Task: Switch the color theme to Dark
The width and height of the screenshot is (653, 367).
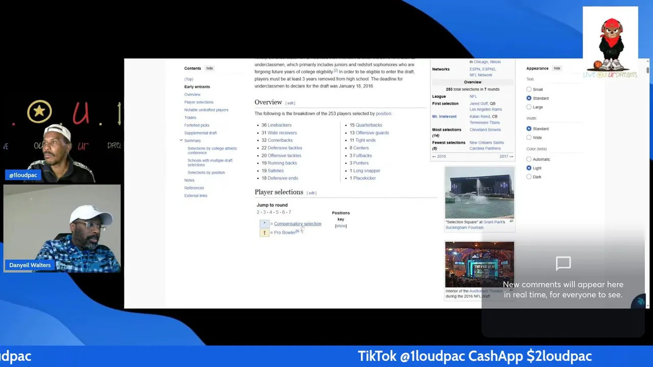Action: point(529,177)
